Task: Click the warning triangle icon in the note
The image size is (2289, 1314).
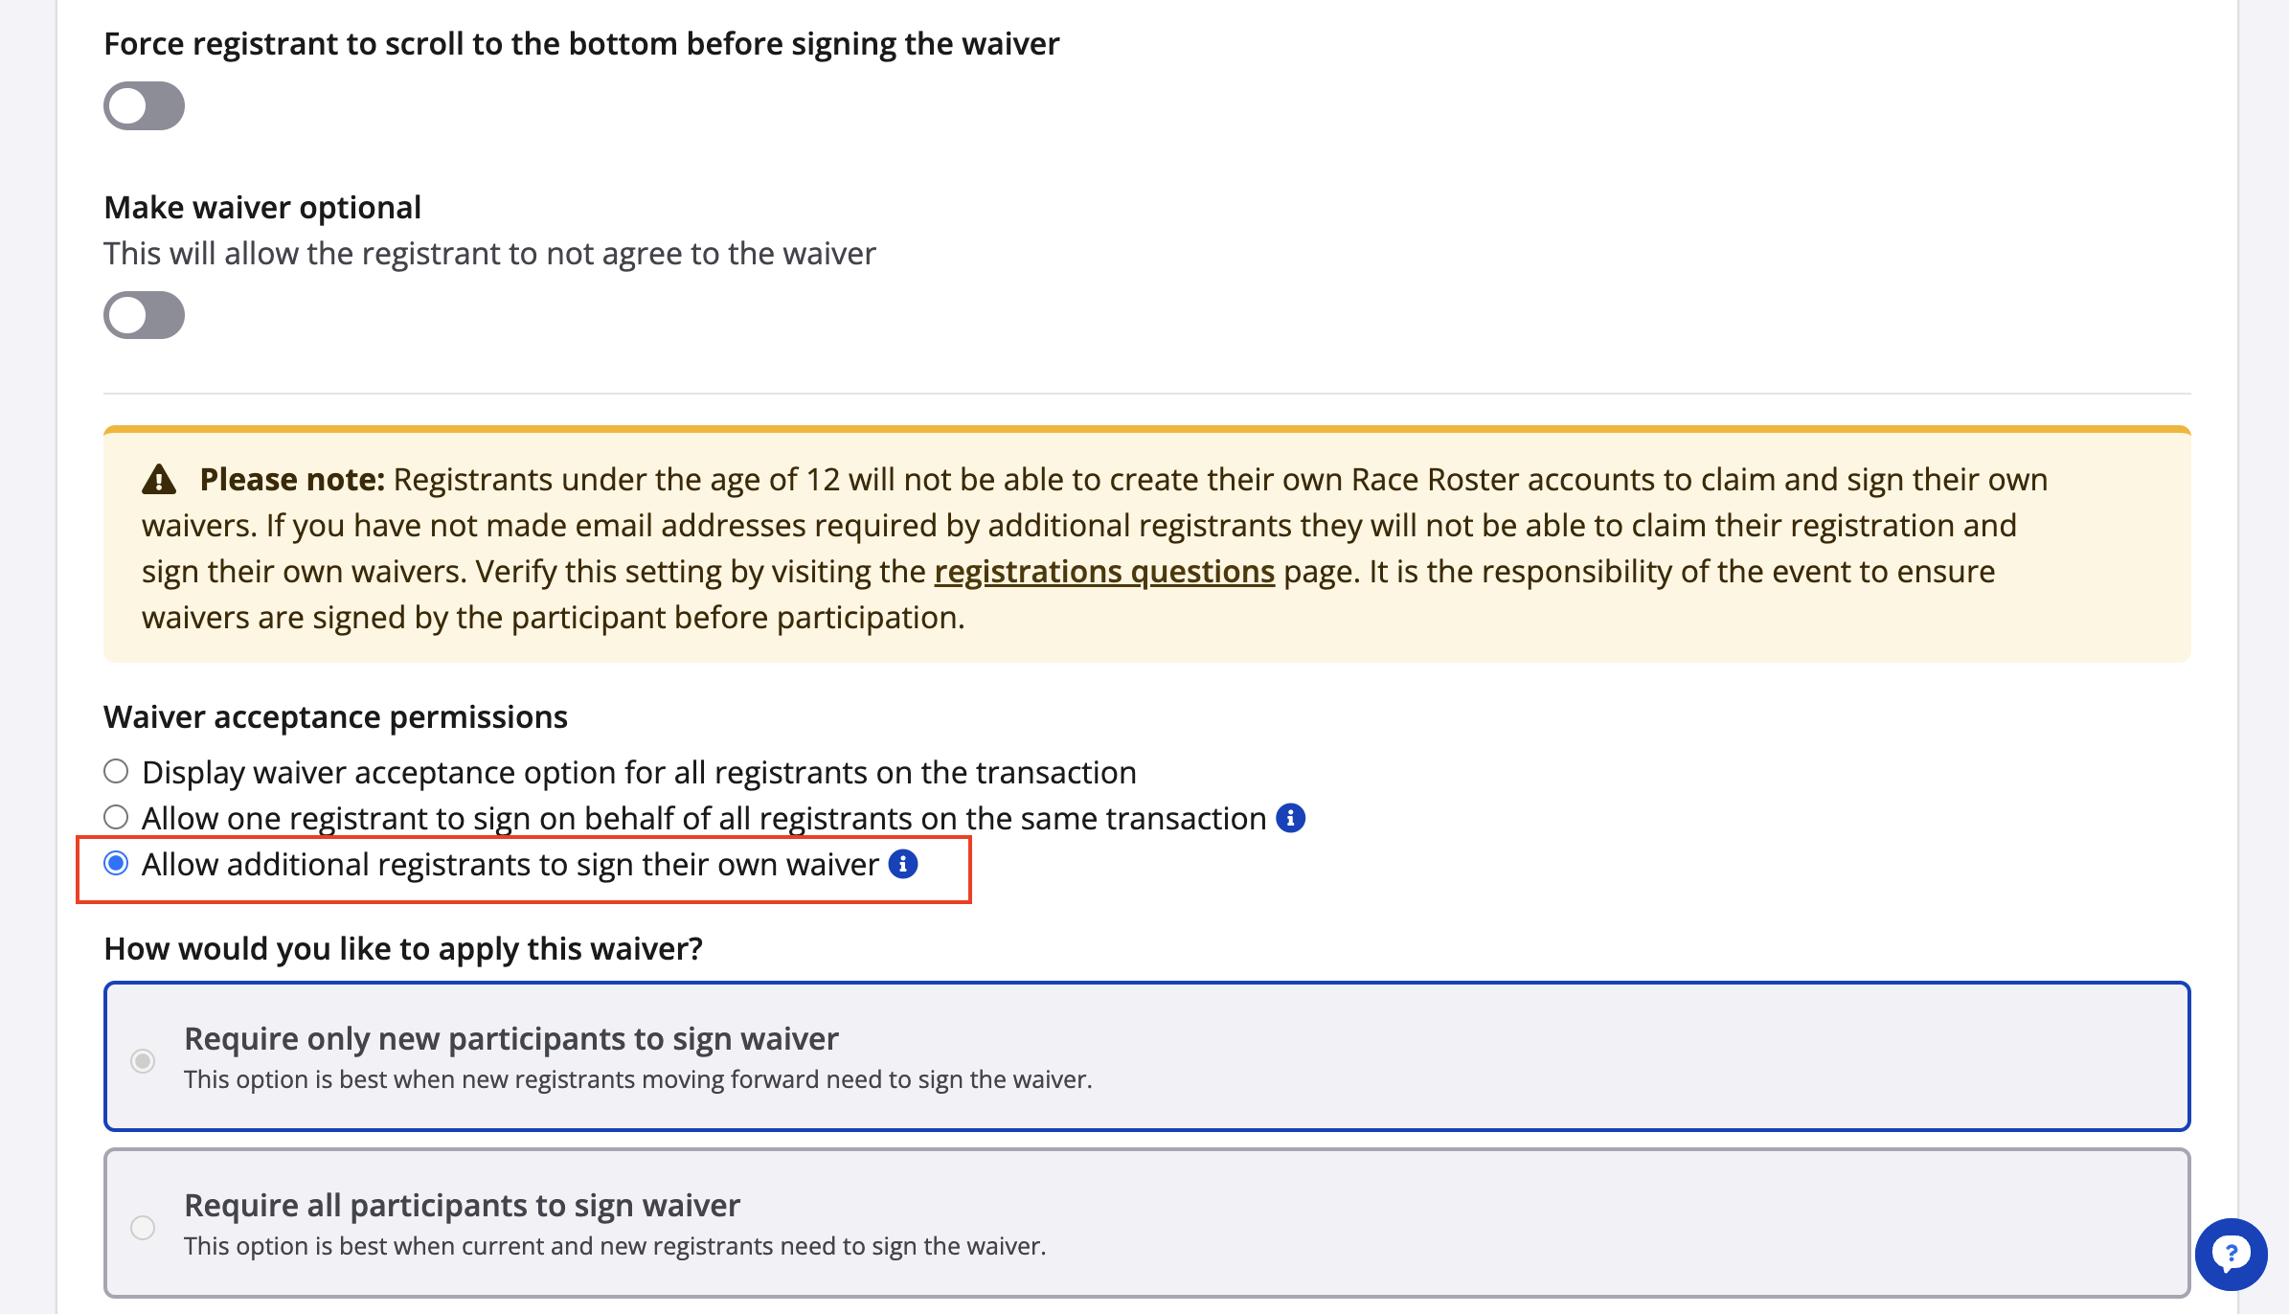Action: point(159,479)
